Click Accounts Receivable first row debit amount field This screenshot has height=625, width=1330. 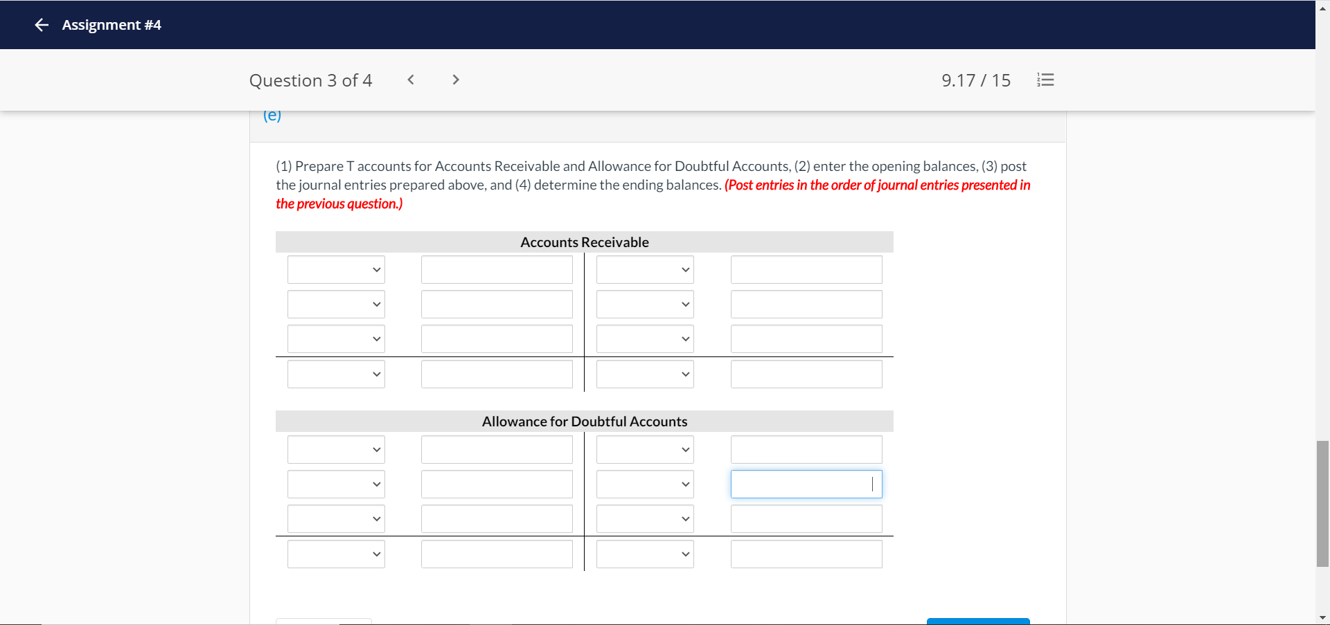pos(497,270)
